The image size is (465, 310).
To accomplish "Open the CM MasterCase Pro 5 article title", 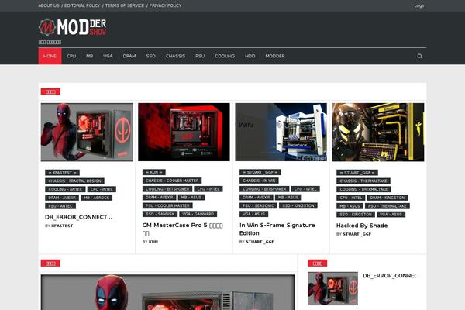I will coord(182,229).
